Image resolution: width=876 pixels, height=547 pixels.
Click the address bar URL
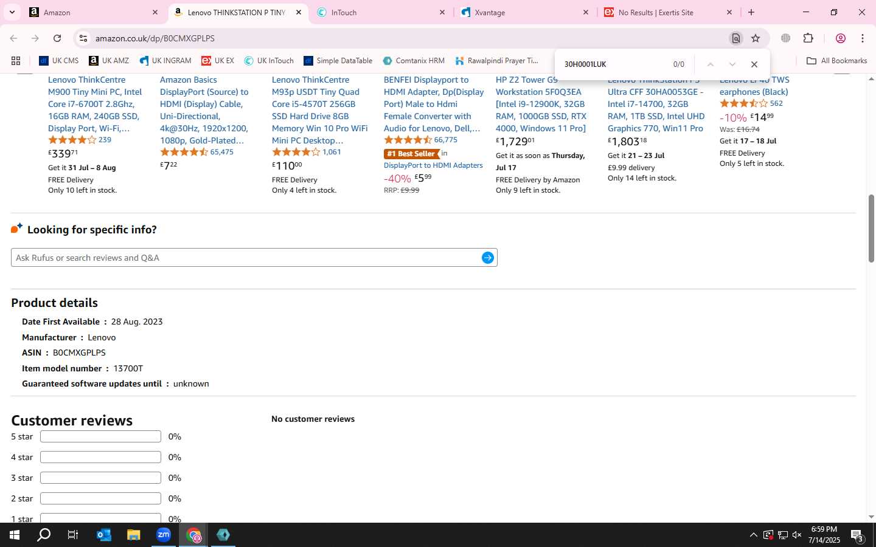pos(155,38)
